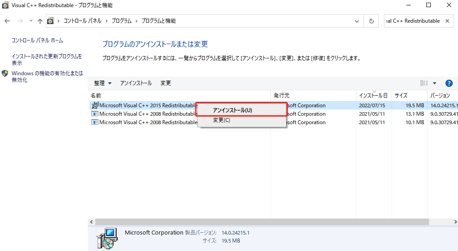Screen dimensions: 458x251
Task: Click the 2022/07/15 install date cell
Action: (x=372, y=105)
